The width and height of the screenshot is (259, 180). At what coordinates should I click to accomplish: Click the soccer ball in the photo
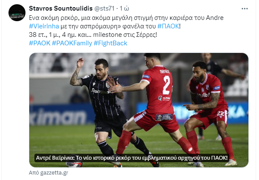(x=74, y=163)
